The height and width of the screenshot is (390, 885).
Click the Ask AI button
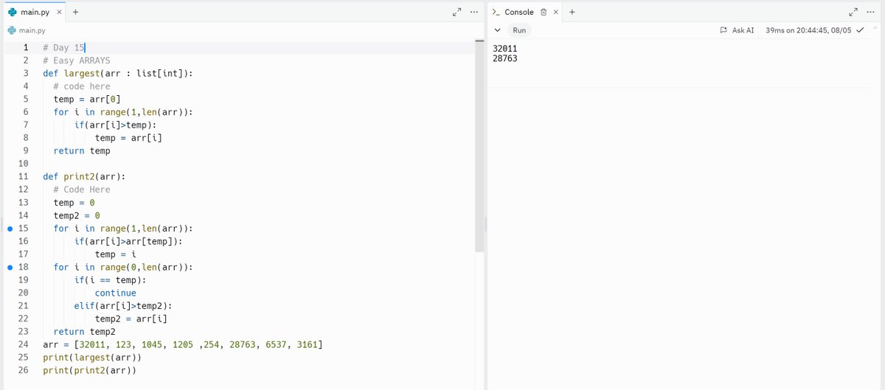click(x=737, y=30)
